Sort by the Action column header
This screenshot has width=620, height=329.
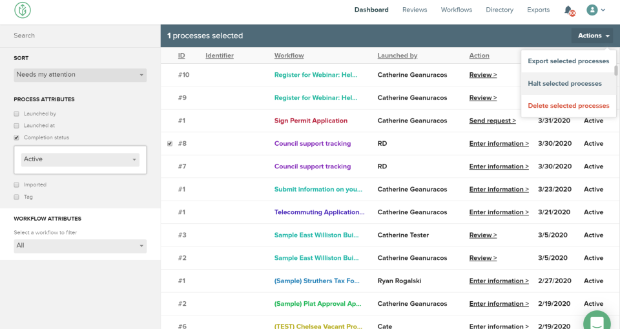[479, 55]
